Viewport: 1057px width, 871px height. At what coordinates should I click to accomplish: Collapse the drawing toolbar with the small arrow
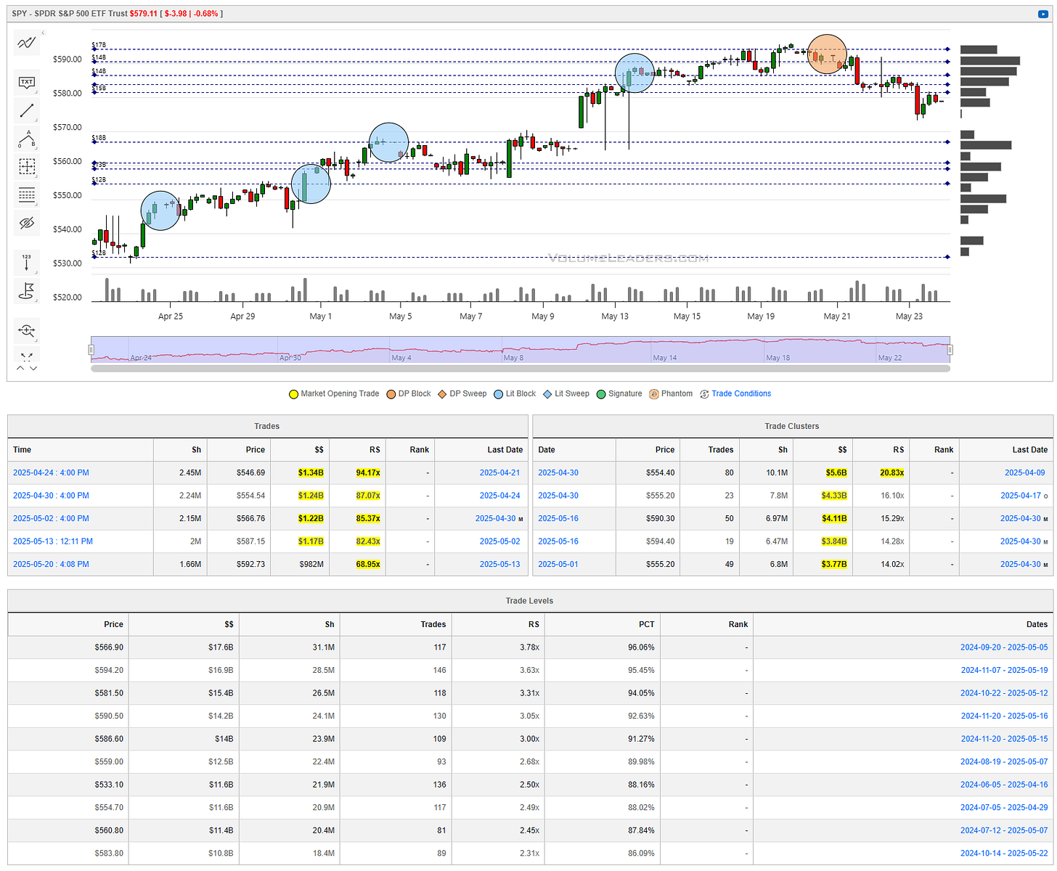(x=43, y=33)
